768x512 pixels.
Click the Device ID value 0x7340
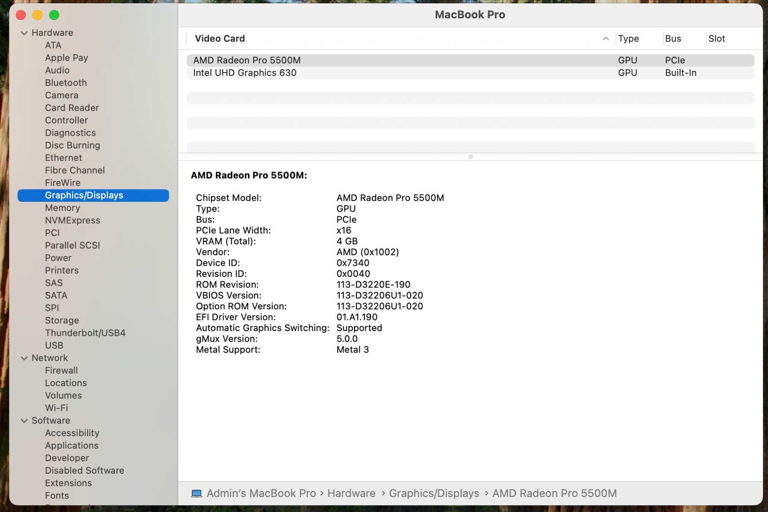[353, 263]
